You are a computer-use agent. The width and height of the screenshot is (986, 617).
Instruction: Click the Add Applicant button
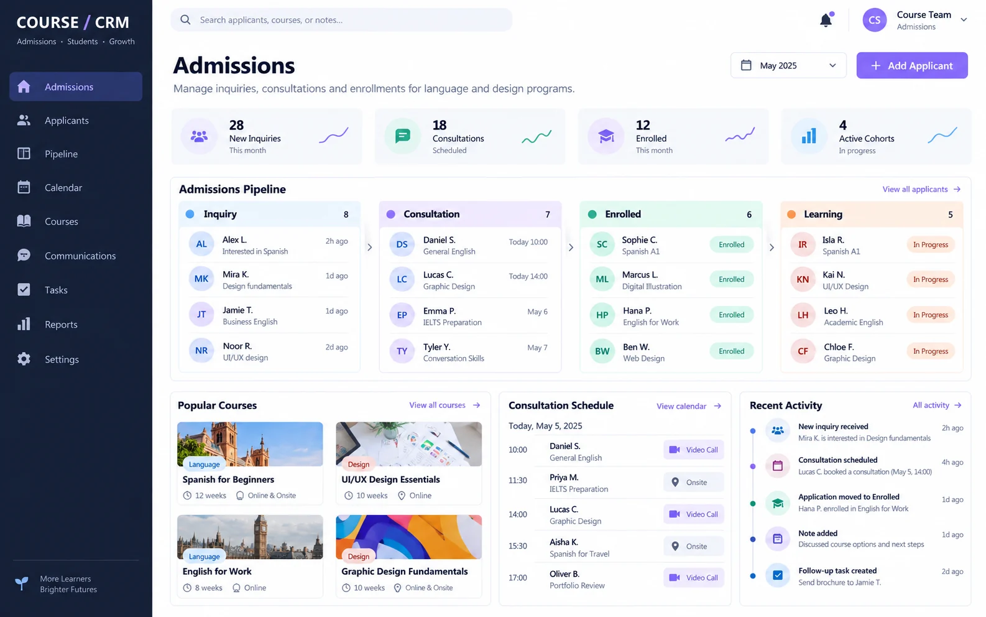coord(912,65)
